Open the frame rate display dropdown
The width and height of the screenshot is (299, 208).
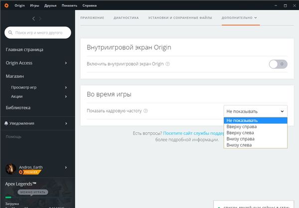pos(256,111)
